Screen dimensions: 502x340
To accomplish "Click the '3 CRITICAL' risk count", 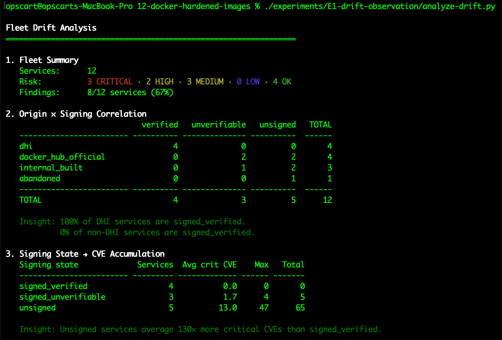I will (110, 82).
